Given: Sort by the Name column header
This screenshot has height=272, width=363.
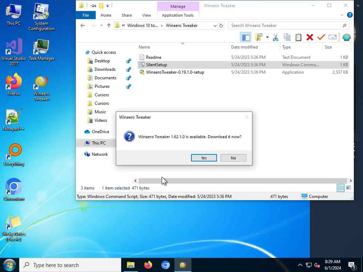Looking at the screenshot, I should coord(183,47).
